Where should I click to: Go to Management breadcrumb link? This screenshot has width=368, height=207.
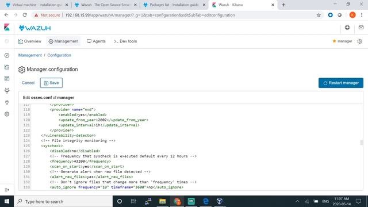tap(30, 55)
